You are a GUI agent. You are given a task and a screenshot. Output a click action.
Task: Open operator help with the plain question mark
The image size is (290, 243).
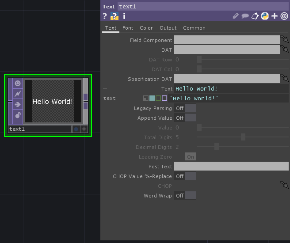tap(105, 16)
